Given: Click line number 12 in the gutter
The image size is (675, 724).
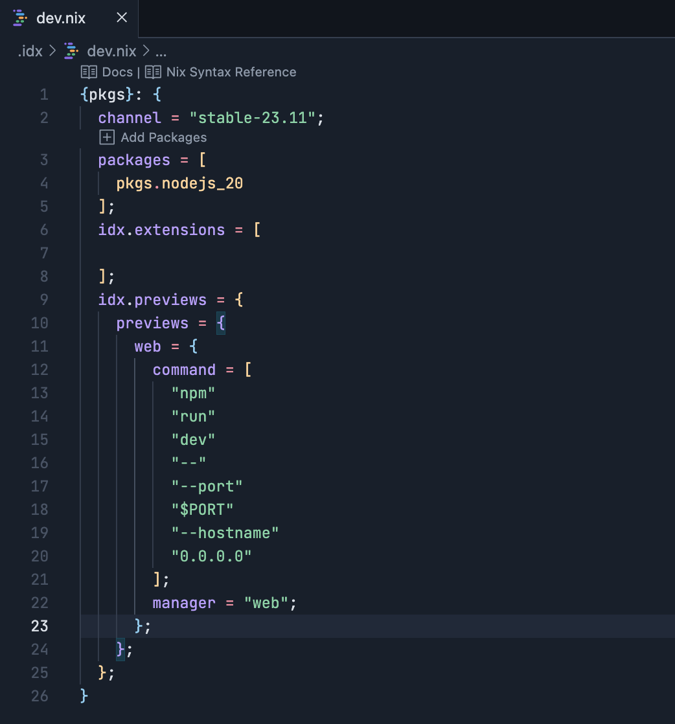Looking at the screenshot, I should tap(40, 370).
